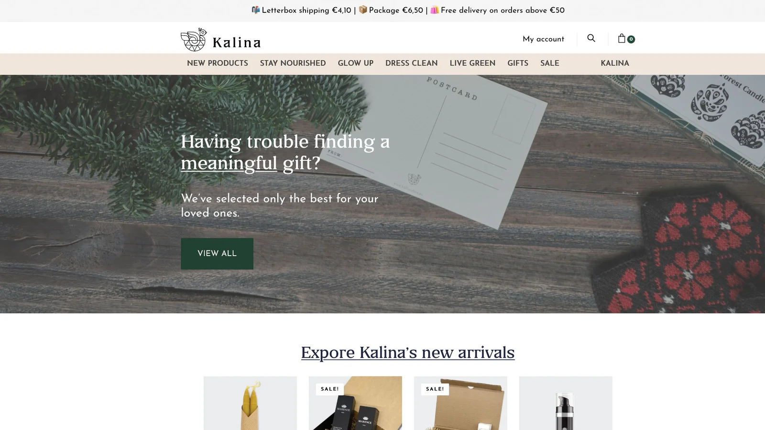Click the cart item count badge

point(631,40)
